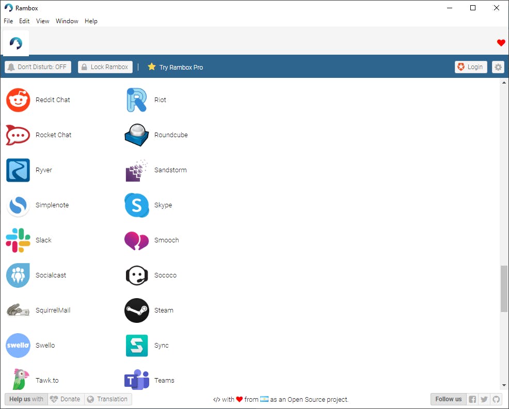Click the "Ryver" text label
The image size is (509, 409).
click(x=43, y=170)
